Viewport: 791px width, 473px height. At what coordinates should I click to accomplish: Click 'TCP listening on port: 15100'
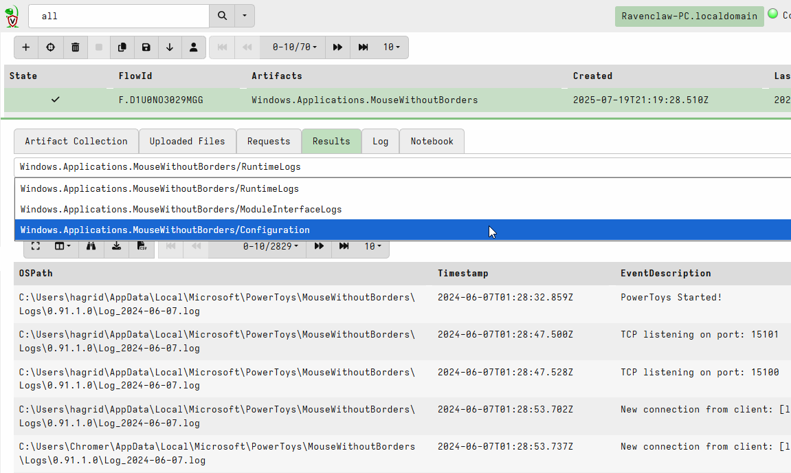(x=699, y=373)
